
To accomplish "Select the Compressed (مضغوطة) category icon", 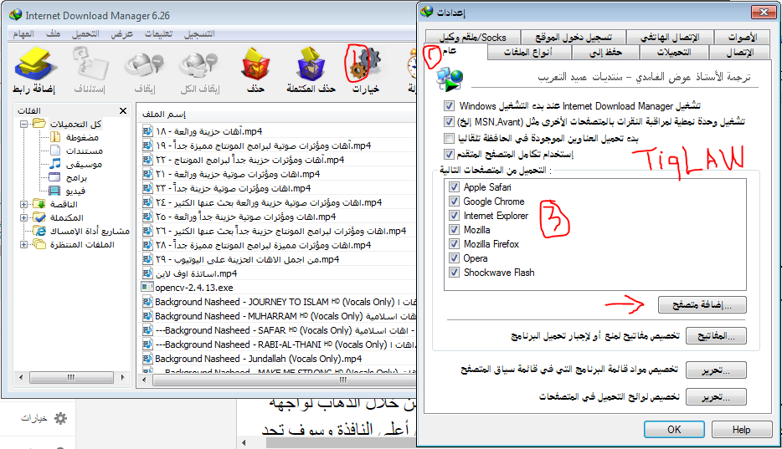I will tap(55, 137).
